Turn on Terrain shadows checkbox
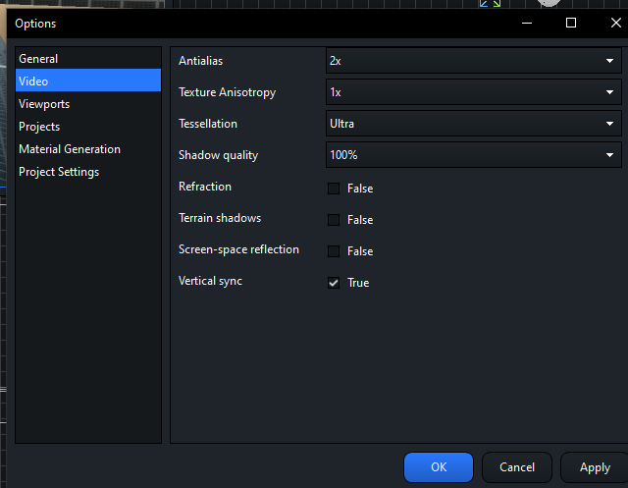Image resolution: width=628 pixels, height=488 pixels. pos(334,220)
